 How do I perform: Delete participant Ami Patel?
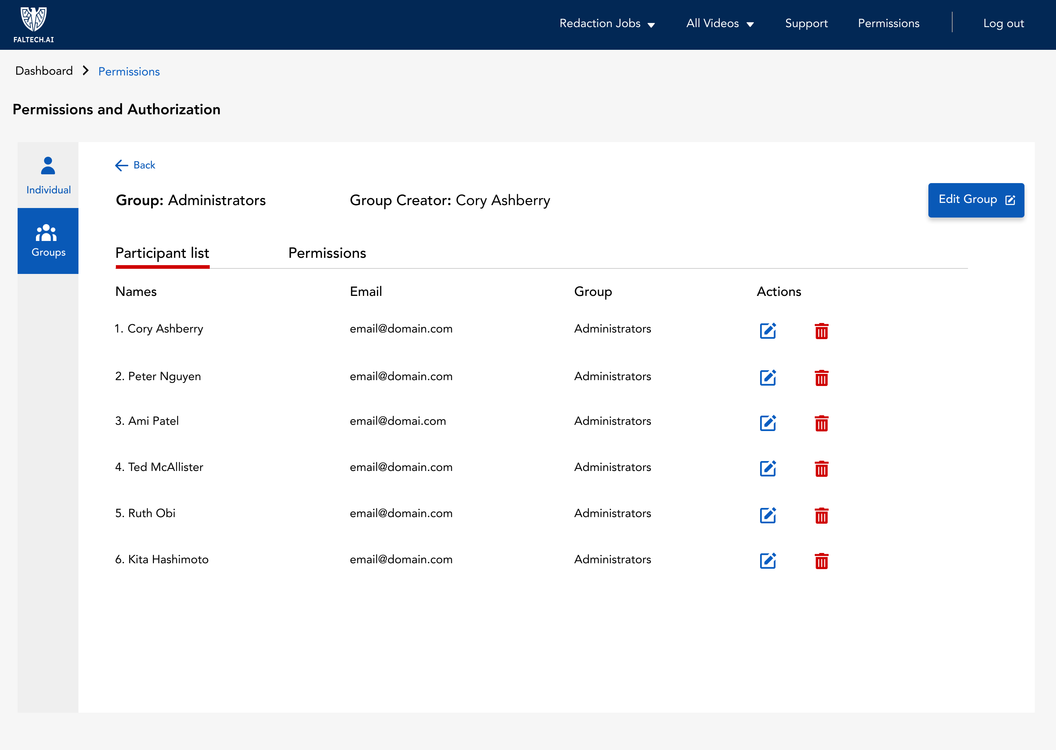(822, 423)
